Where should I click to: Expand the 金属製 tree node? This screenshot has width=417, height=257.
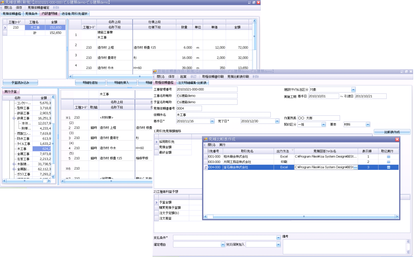point(14,169)
